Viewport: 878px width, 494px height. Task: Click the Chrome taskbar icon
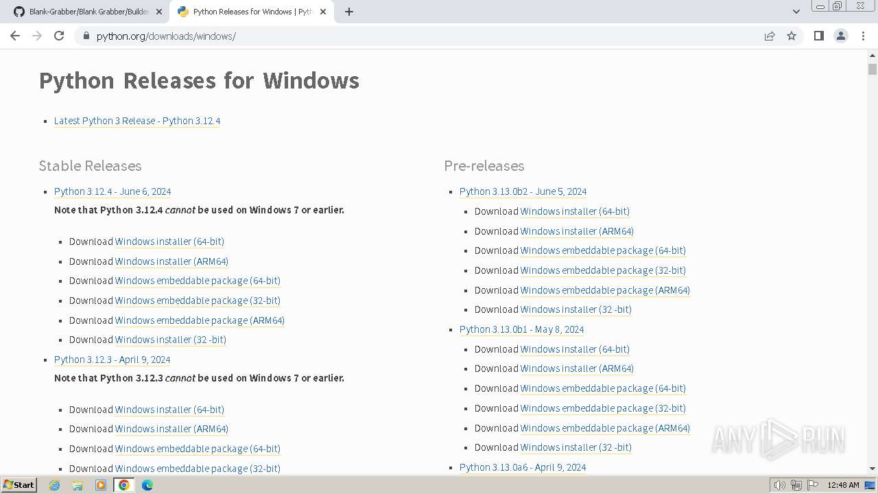click(124, 485)
